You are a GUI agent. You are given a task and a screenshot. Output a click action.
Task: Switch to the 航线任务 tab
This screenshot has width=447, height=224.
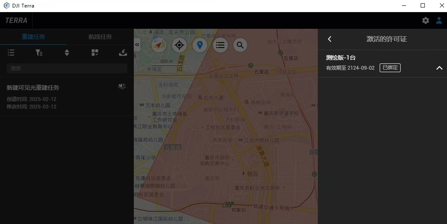point(100,37)
